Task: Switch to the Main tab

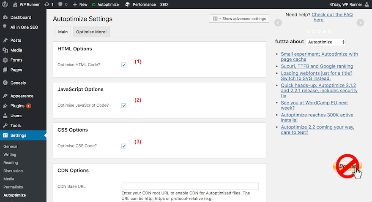Action: point(63,32)
